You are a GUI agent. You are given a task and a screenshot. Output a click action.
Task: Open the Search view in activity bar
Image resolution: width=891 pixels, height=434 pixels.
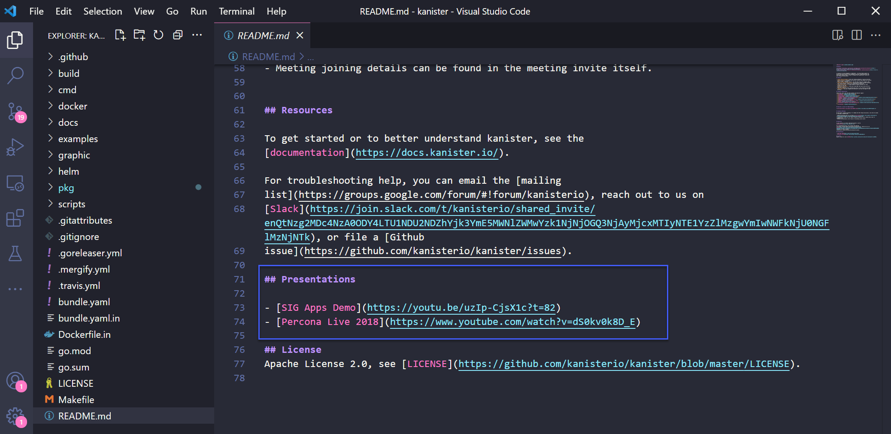(15, 76)
